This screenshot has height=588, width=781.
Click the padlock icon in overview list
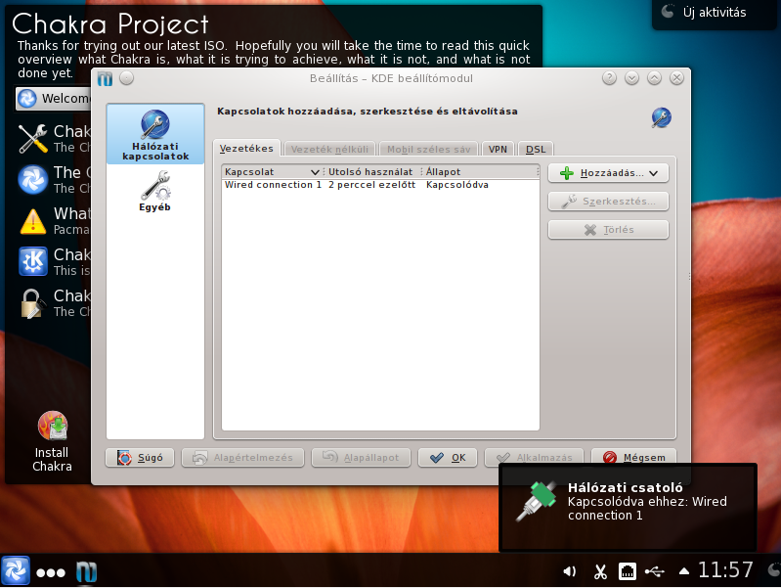click(x=32, y=303)
